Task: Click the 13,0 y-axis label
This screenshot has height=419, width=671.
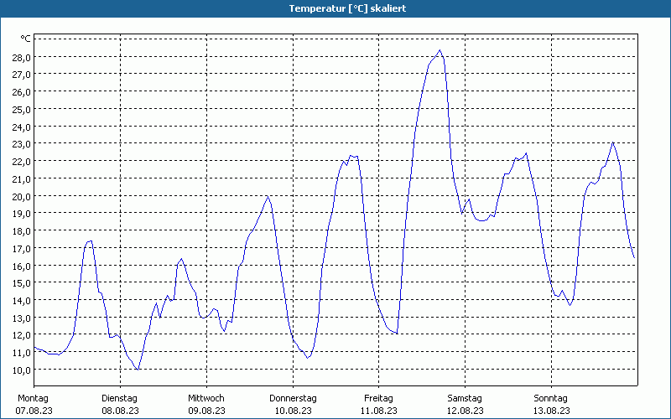Action: pyautogui.click(x=22, y=318)
